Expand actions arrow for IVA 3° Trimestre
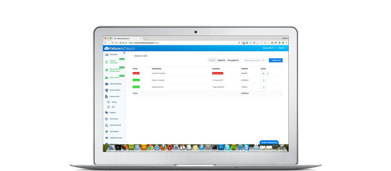Screen dimensions: 391x171 [x=268, y=73]
